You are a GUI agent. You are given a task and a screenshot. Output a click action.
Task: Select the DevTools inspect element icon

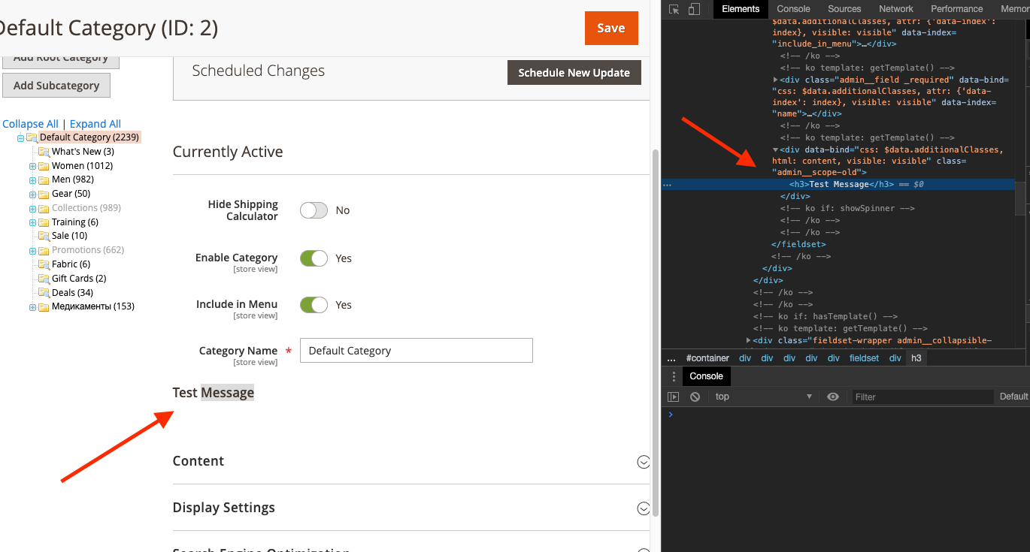tap(674, 9)
